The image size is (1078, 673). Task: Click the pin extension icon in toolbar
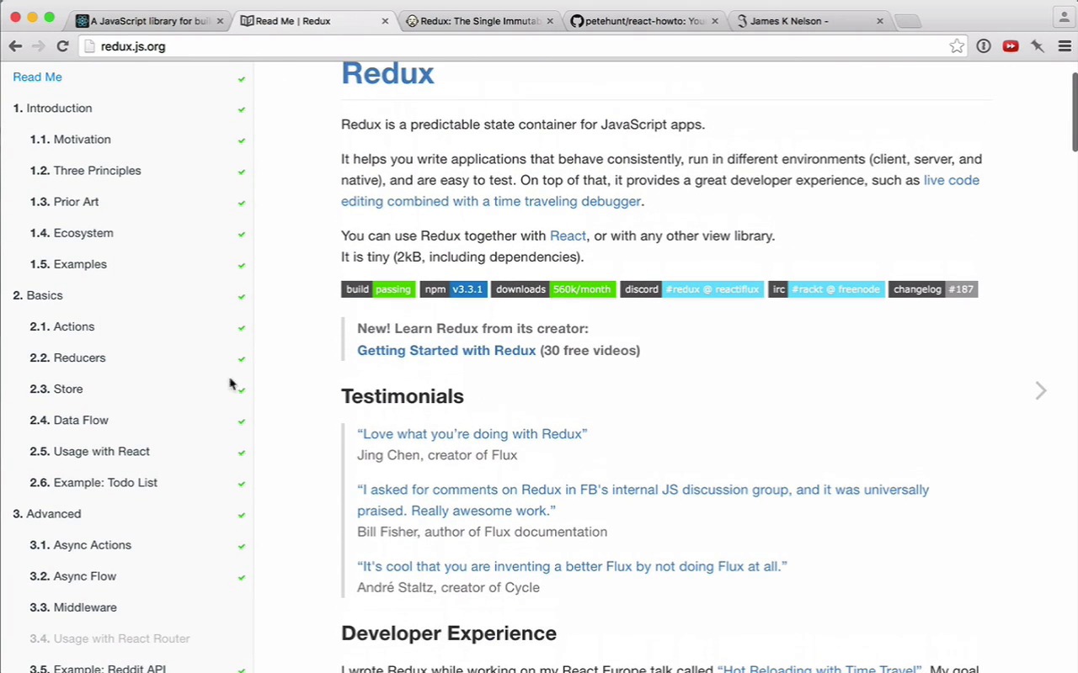[x=1038, y=46]
